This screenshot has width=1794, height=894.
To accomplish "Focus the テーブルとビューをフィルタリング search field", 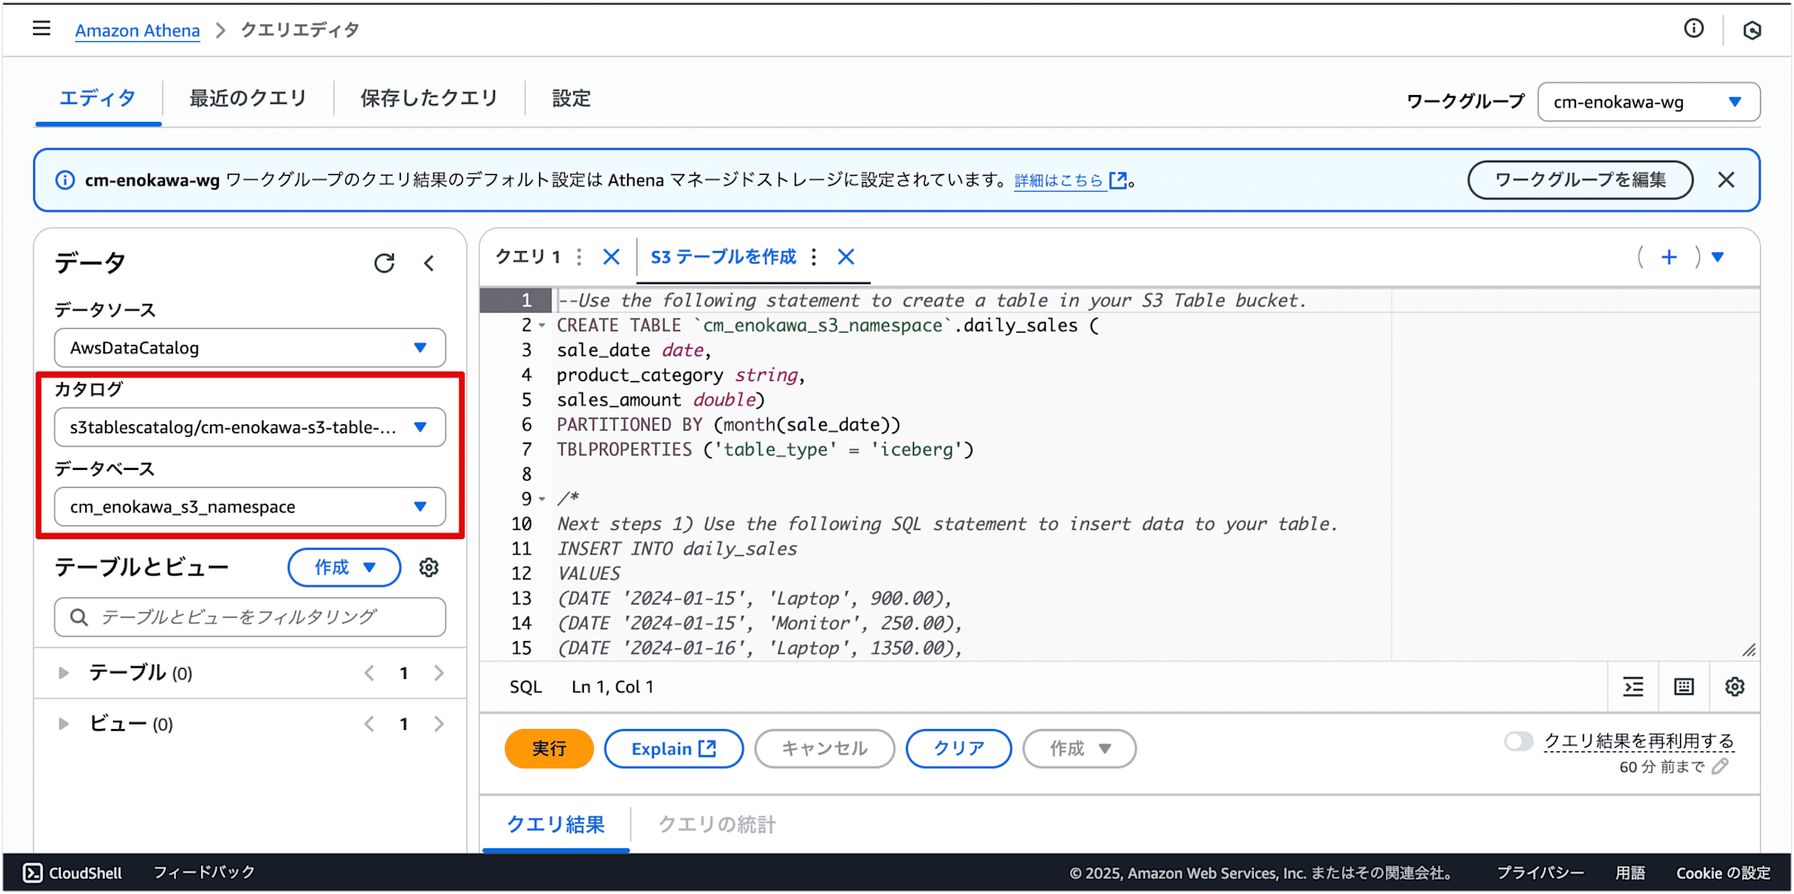I will 250,617.
